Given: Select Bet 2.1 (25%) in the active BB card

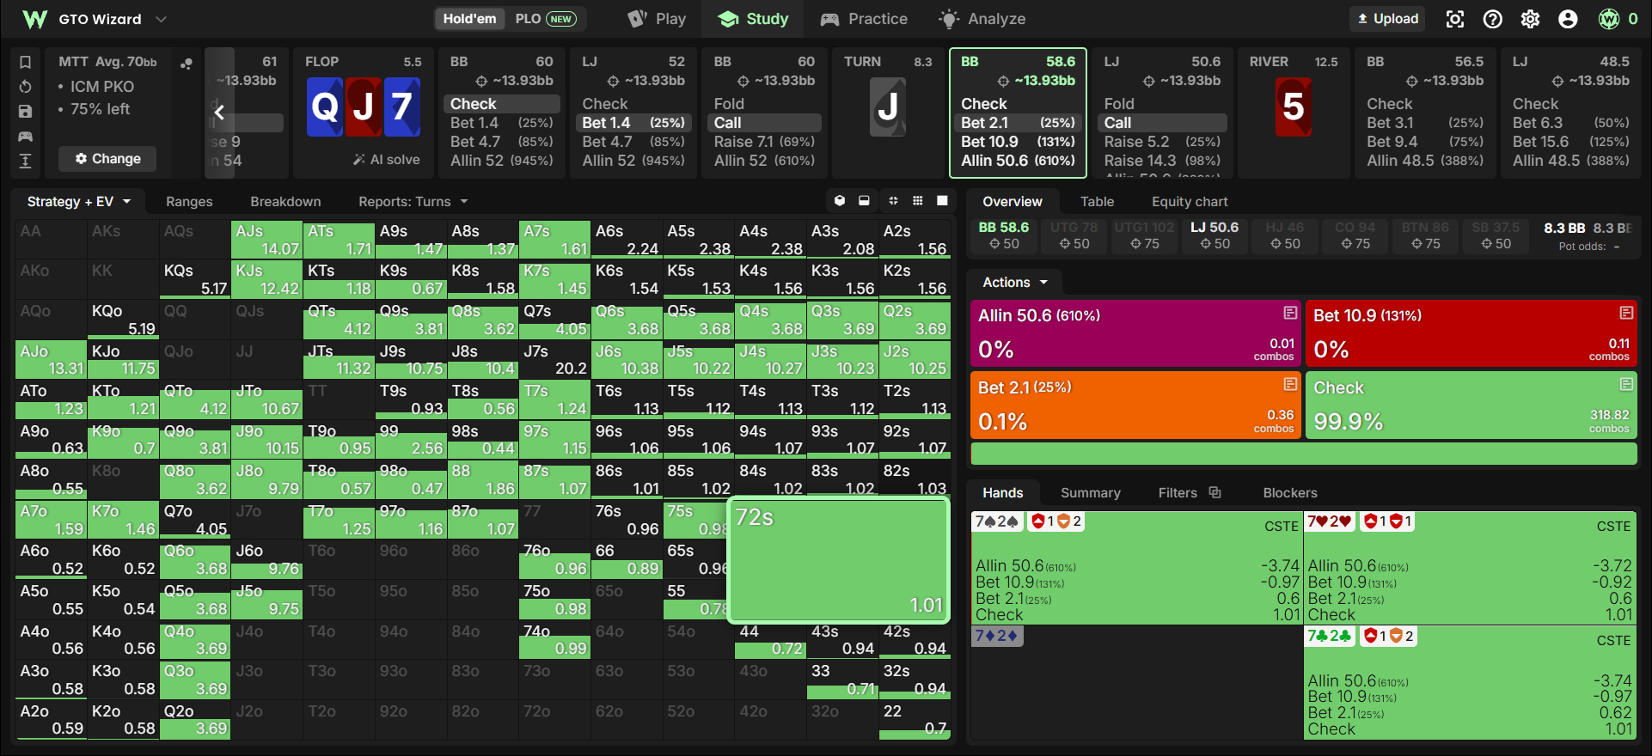Looking at the screenshot, I should tap(1018, 123).
